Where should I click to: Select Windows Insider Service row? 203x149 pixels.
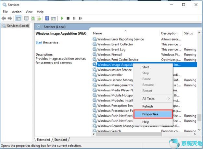[113, 70]
